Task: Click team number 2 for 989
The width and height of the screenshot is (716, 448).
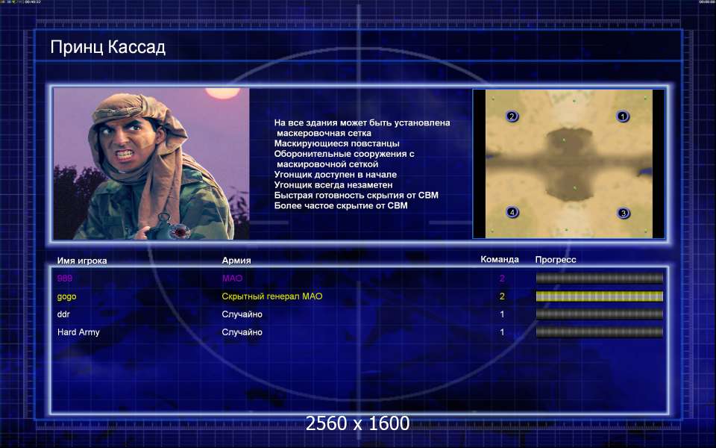Action: 502,278
